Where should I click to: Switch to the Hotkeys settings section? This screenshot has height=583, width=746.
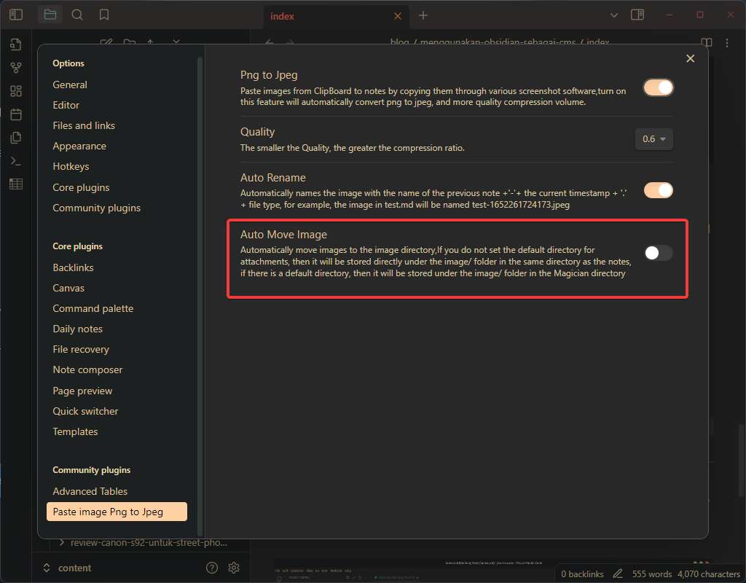pos(71,166)
